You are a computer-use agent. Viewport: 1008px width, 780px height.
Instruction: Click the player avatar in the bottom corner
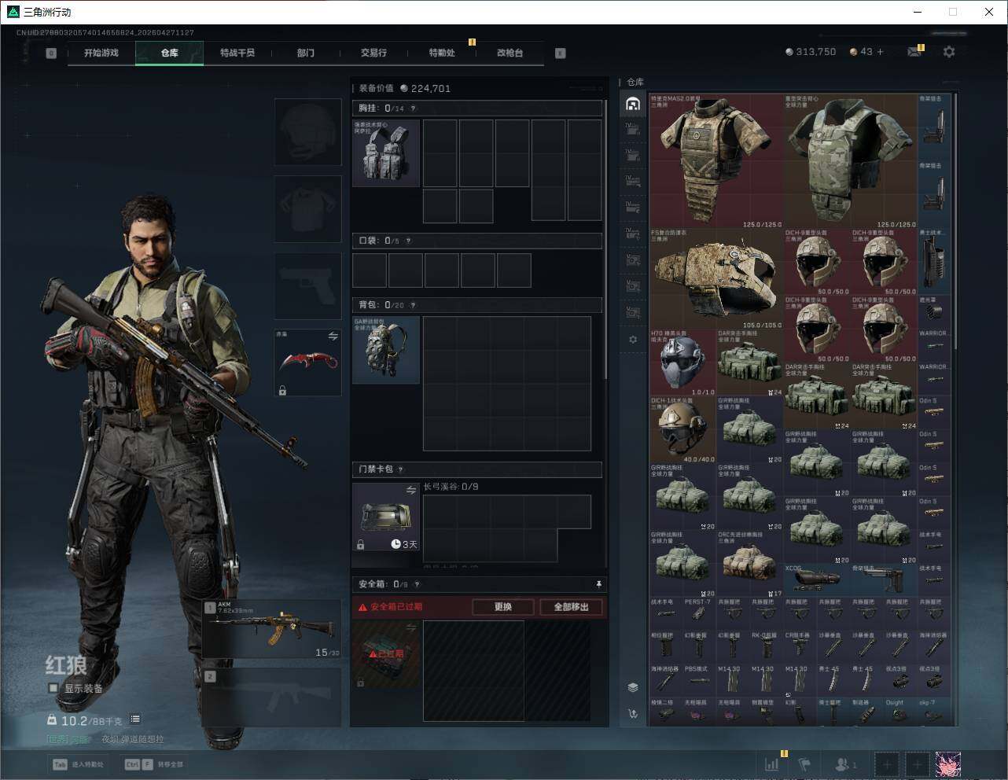pos(948,763)
